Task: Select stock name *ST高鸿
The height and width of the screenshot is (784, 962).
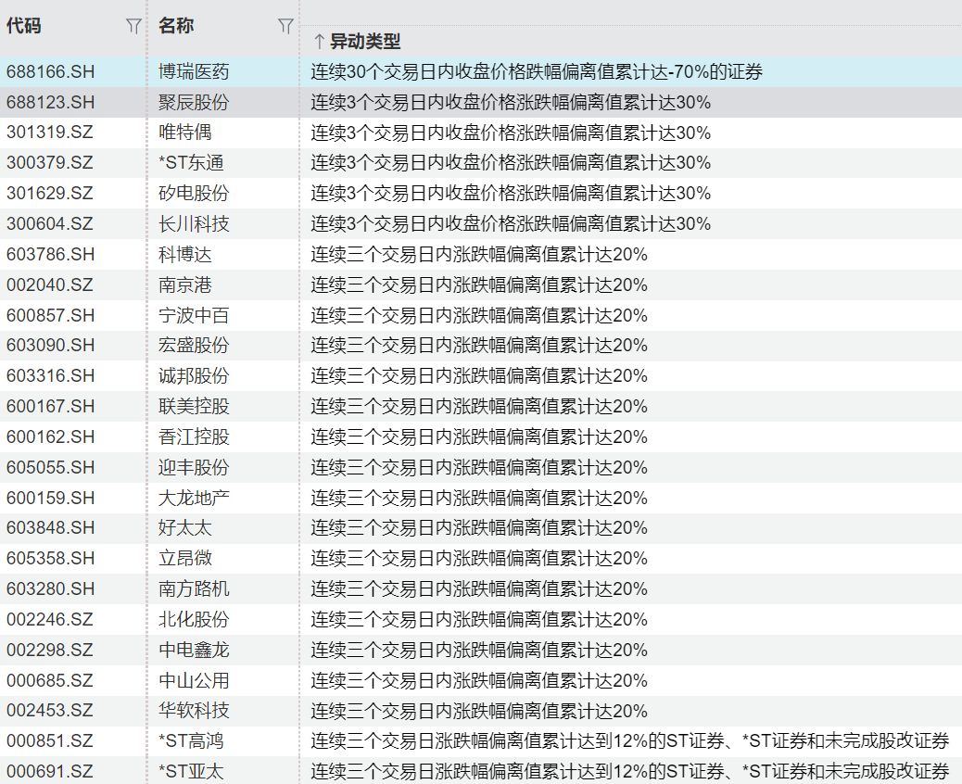Action: [x=192, y=741]
